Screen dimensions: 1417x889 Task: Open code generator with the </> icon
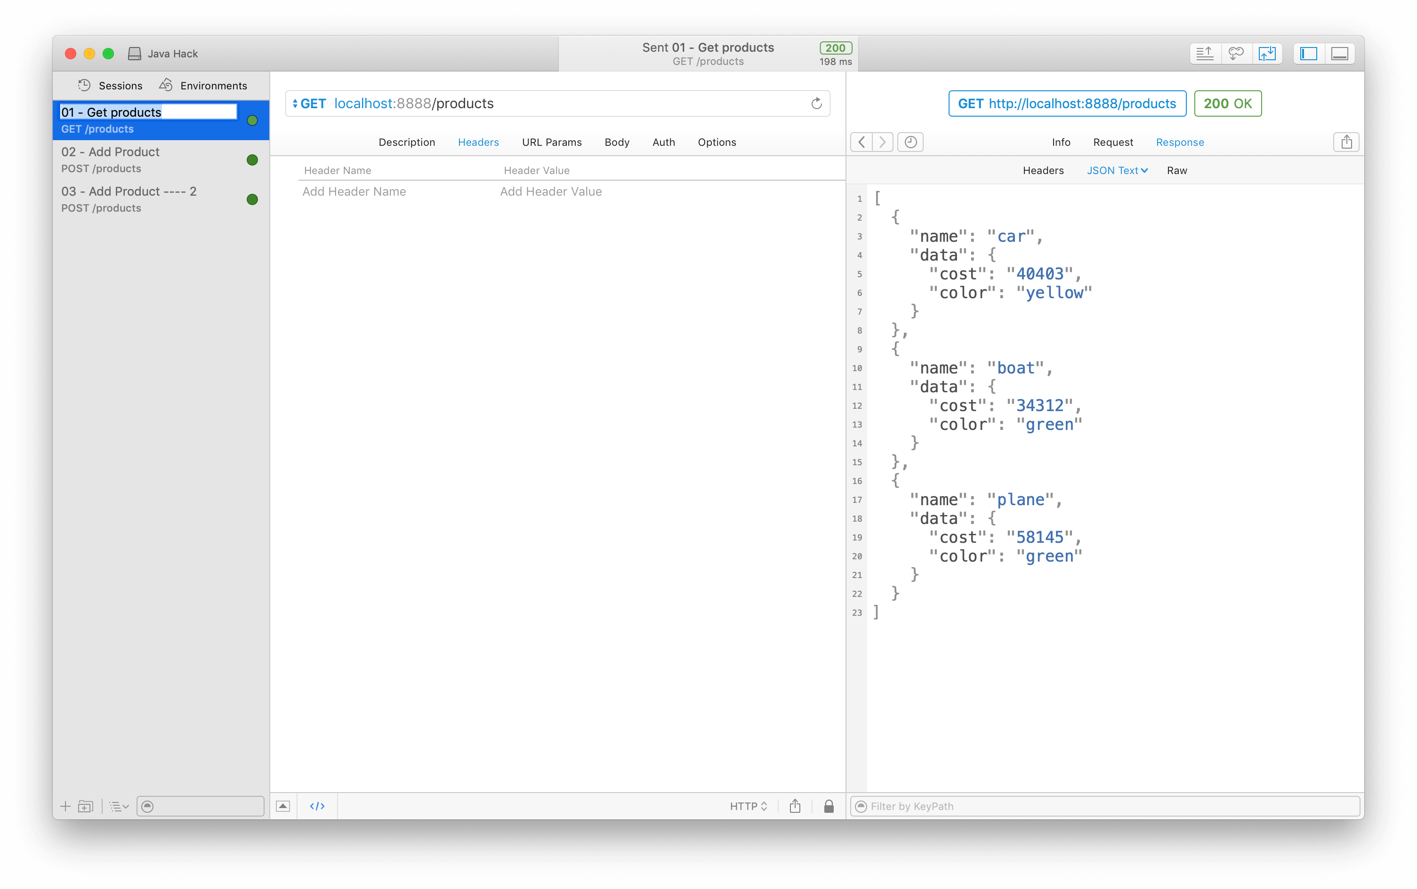click(x=317, y=806)
